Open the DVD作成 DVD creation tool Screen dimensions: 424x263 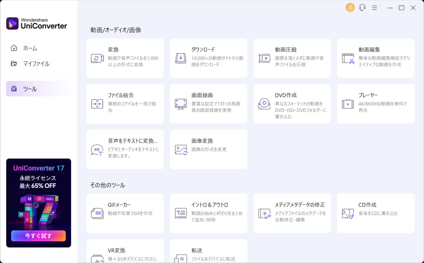click(292, 103)
